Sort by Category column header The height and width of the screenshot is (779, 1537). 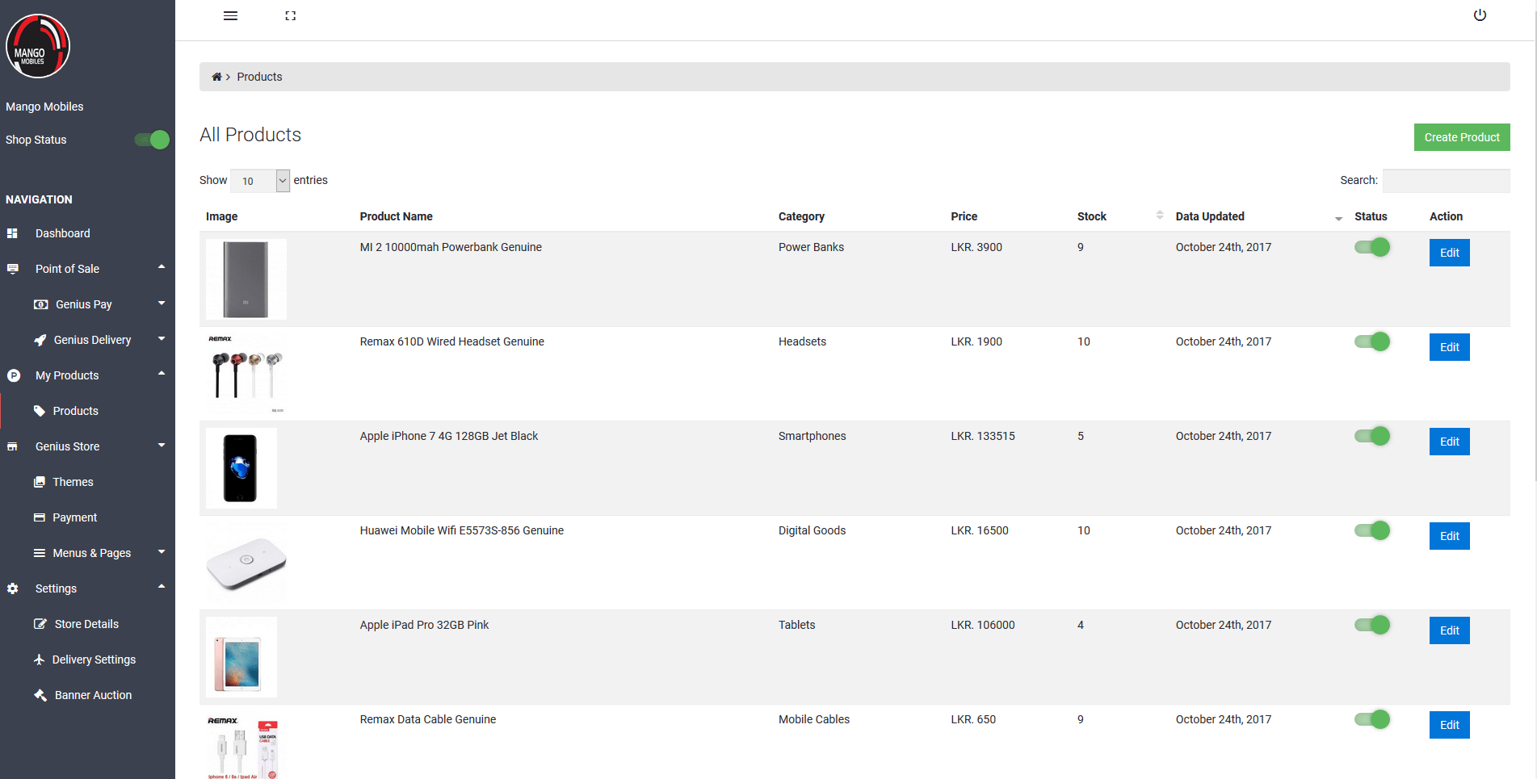click(801, 216)
